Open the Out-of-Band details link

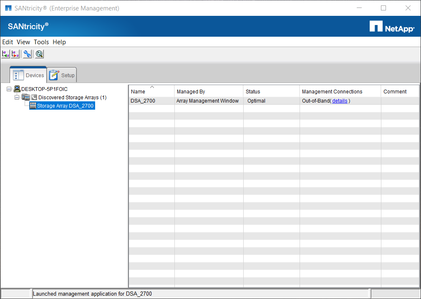point(340,101)
